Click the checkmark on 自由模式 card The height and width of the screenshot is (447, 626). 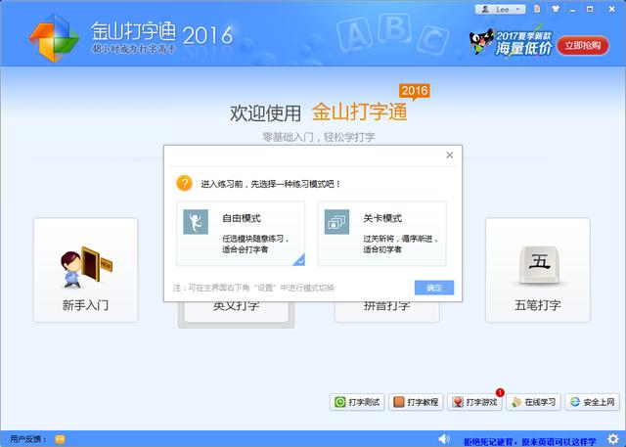[299, 260]
